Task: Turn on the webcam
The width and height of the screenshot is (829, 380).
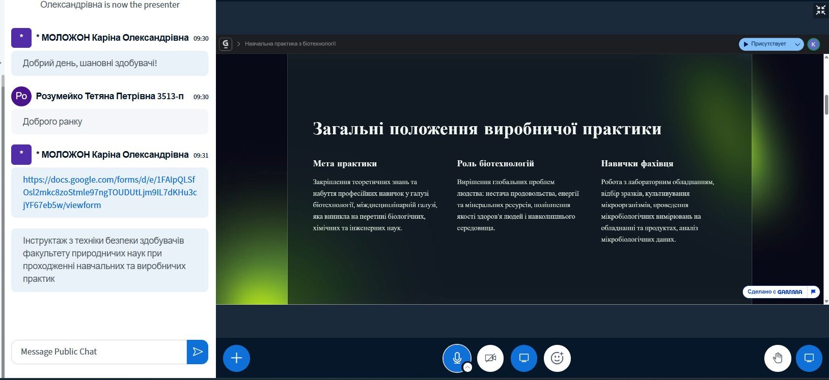Action: click(490, 358)
